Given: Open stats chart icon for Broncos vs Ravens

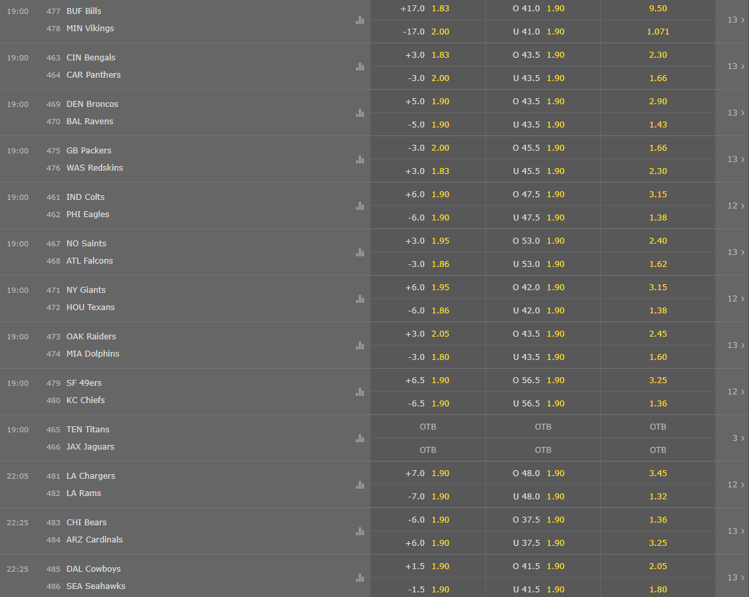Looking at the screenshot, I should pyautogui.click(x=360, y=113).
